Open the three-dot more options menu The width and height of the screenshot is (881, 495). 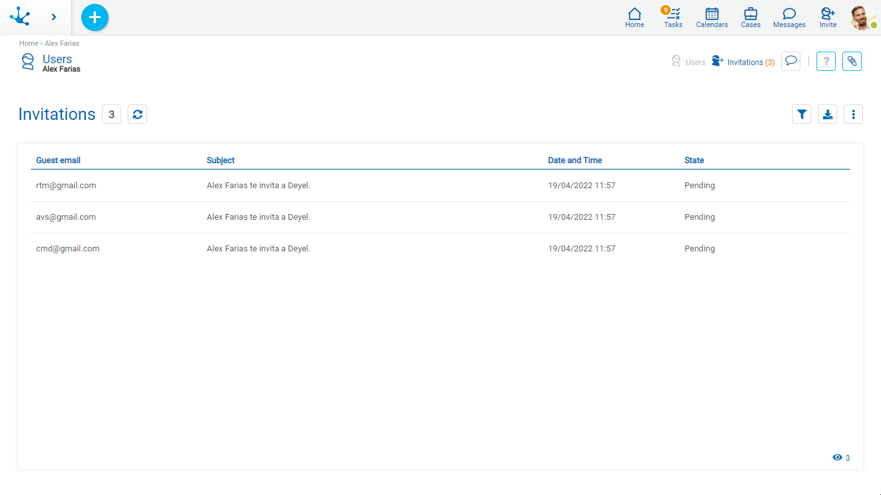click(853, 114)
